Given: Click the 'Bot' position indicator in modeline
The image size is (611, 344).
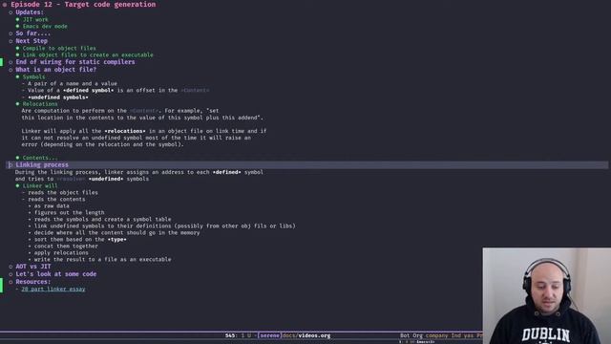Looking at the screenshot, I should coord(405,335).
